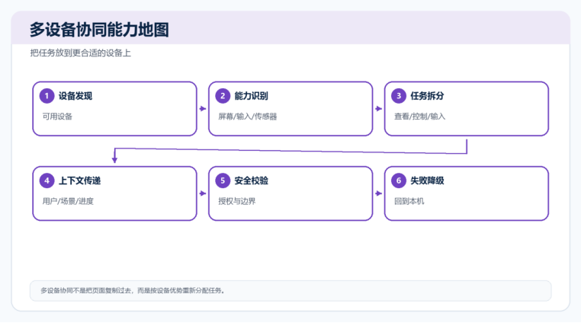
Task: Click the 可用设备 description text
Action: point(57,117)
